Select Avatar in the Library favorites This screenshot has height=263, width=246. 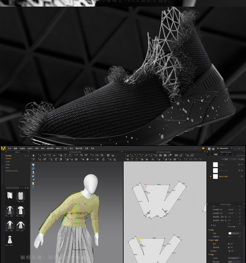pos(8,161)
